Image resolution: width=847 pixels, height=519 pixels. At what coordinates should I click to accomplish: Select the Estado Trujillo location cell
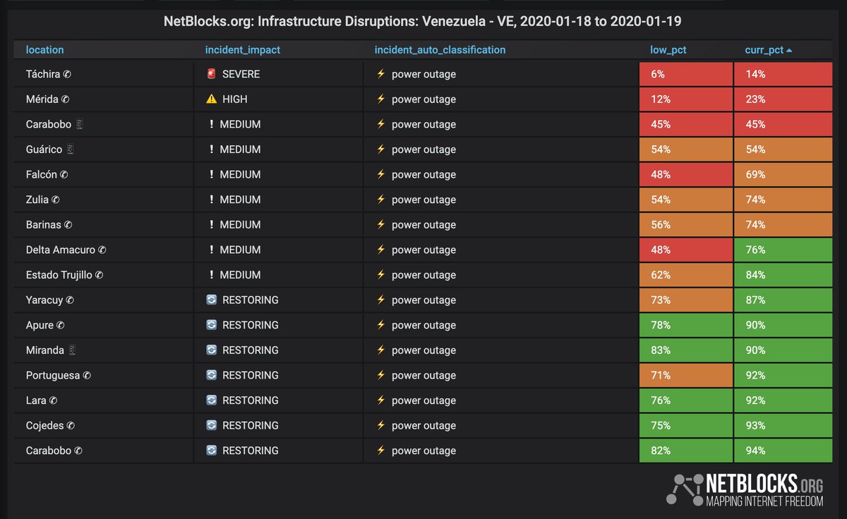[x=103, y=274]
